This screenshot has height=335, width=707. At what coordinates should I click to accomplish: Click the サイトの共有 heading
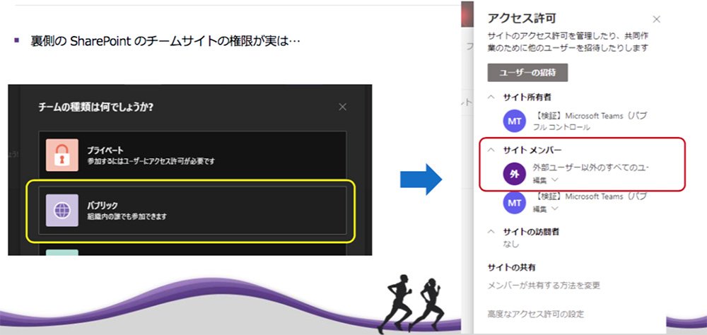coord(512,267)
